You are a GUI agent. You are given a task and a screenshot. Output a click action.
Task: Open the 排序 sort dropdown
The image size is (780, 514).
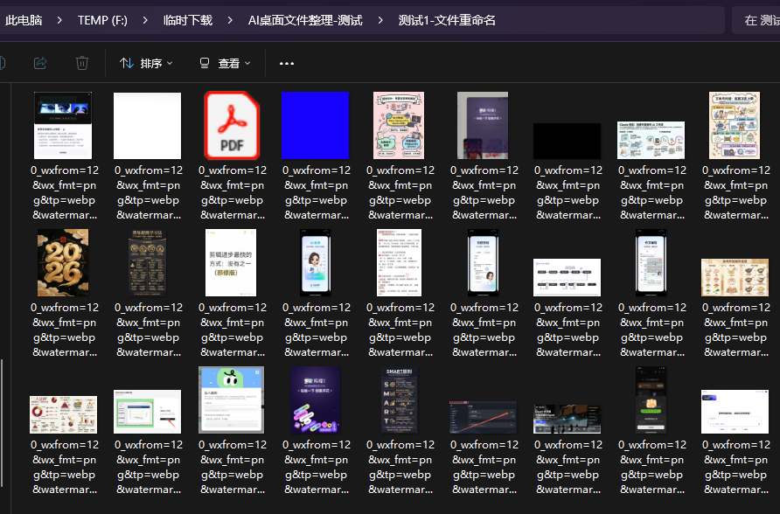145,62
